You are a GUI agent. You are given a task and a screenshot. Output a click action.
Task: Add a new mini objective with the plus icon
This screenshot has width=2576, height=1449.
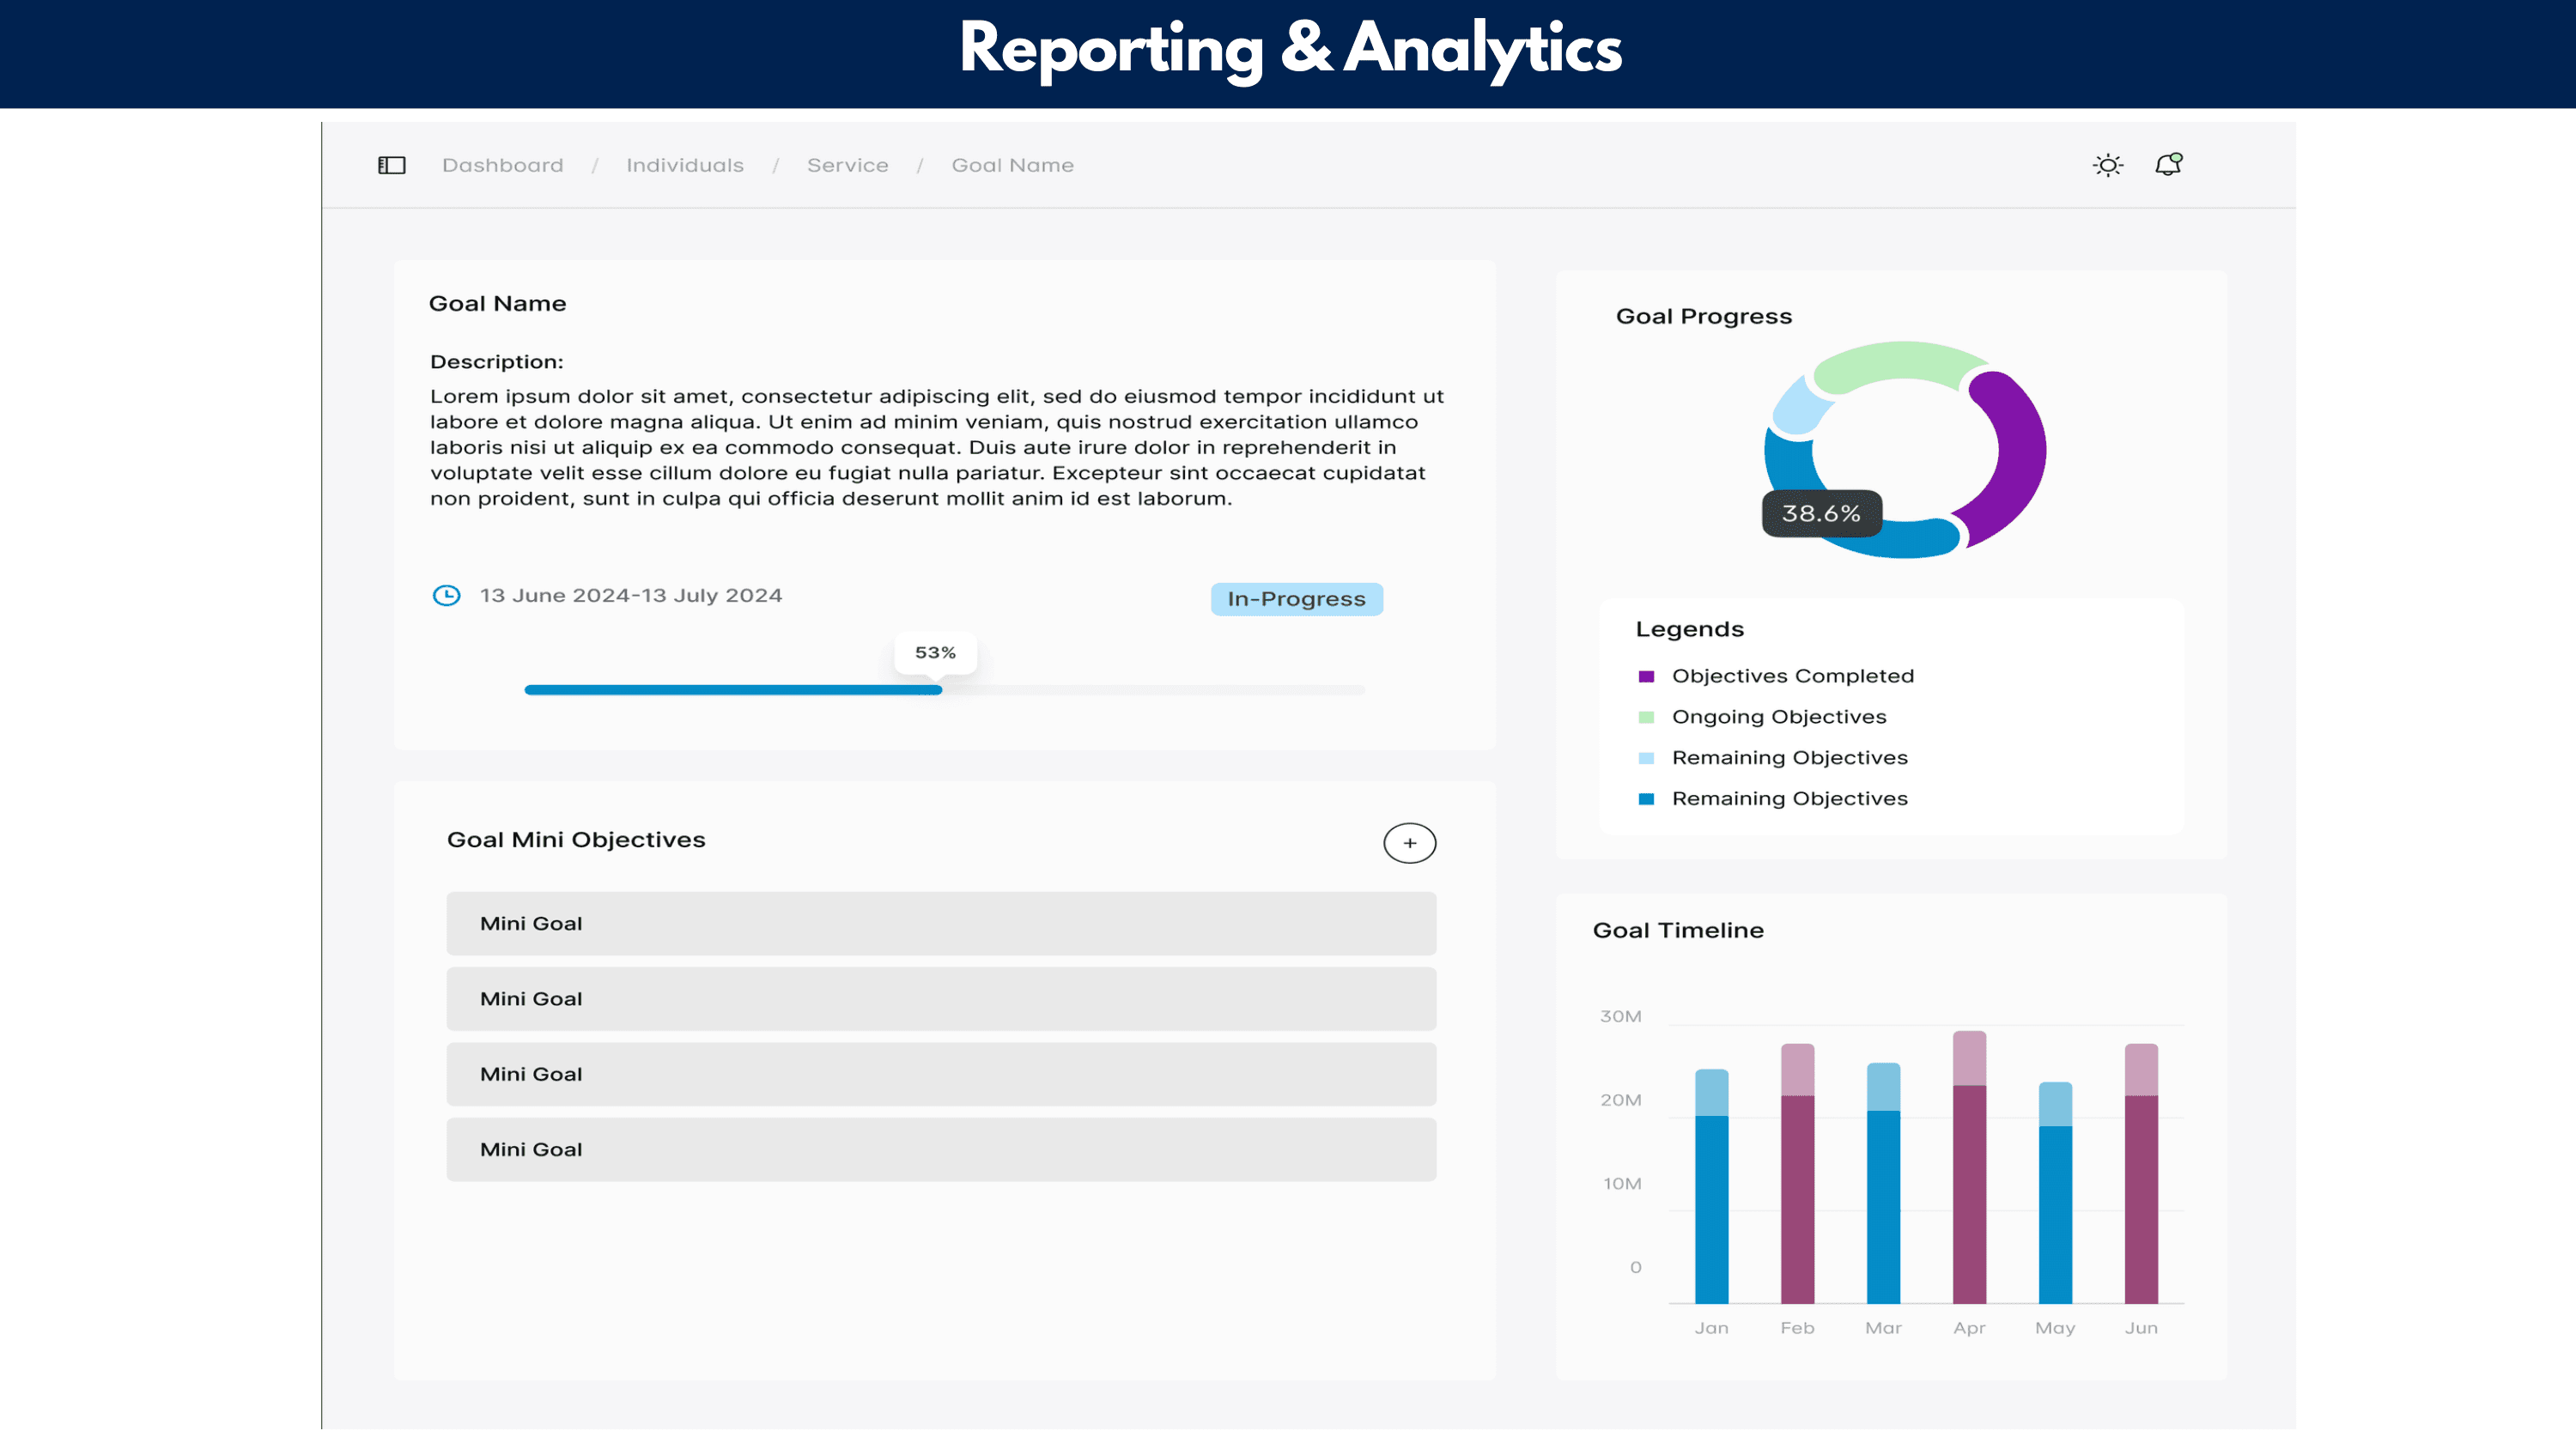[1410, 843]
